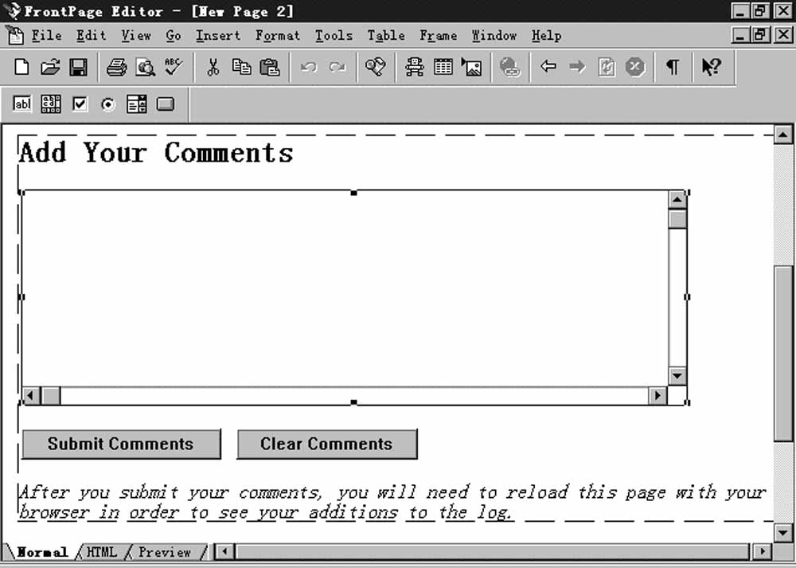
Task: Open the Insert menu
Action: tap(218, 36)
